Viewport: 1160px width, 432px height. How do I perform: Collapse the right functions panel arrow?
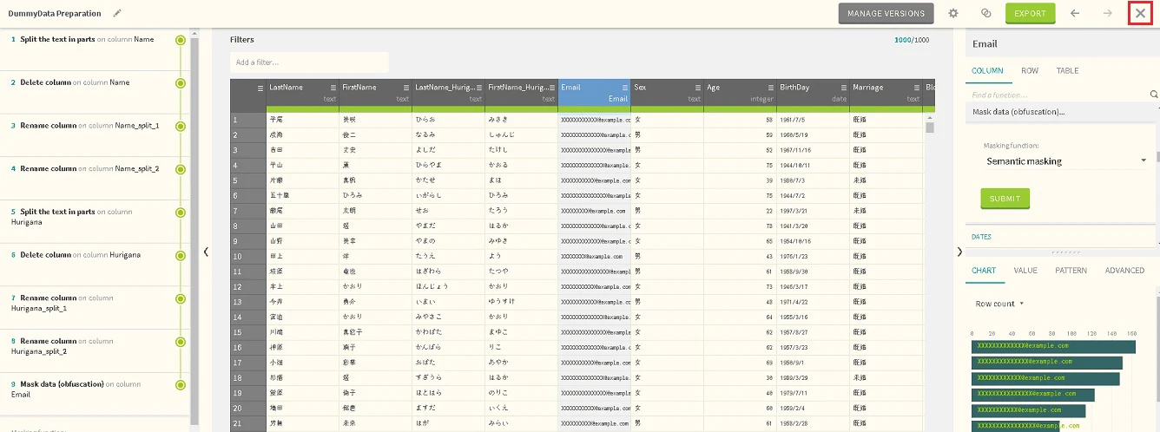click(x=959, y=252)
